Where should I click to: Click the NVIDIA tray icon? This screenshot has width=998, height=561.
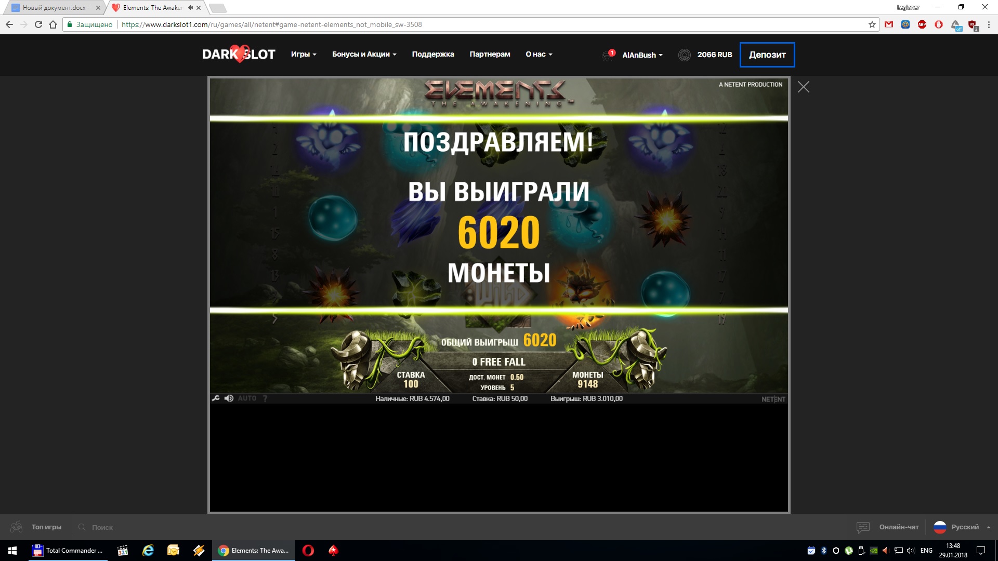point(874,551)
